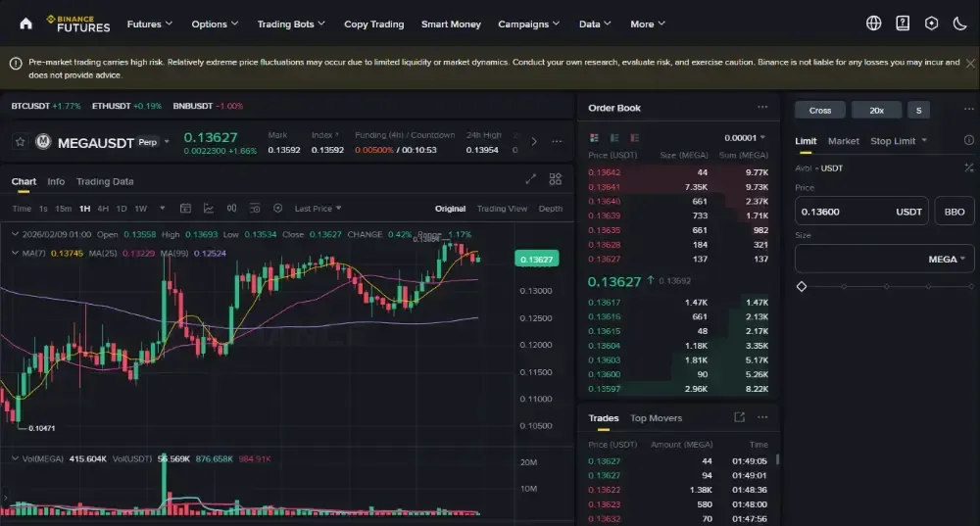This screenshot has width=980, height=526.
Task: Change the Cross margin mode button
Action: click(820, 110)
